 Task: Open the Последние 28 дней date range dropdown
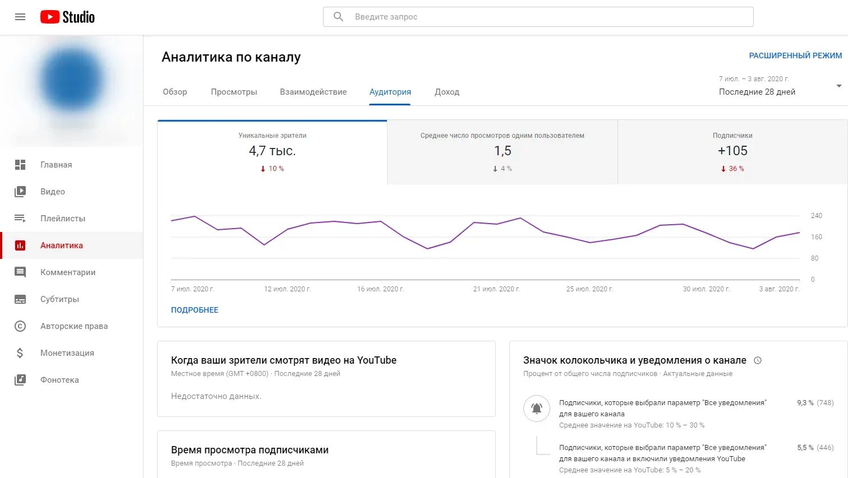tap(780, 86)
